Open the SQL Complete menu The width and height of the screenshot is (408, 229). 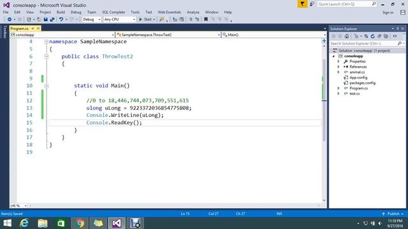113,12
